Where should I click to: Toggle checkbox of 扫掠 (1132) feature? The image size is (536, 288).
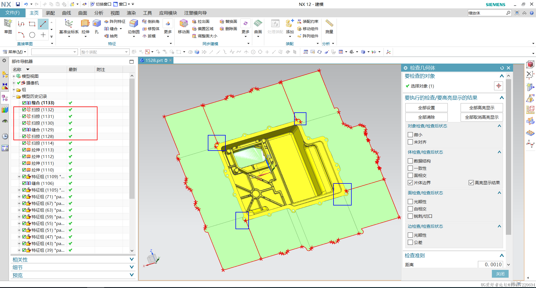click(24, 110)
